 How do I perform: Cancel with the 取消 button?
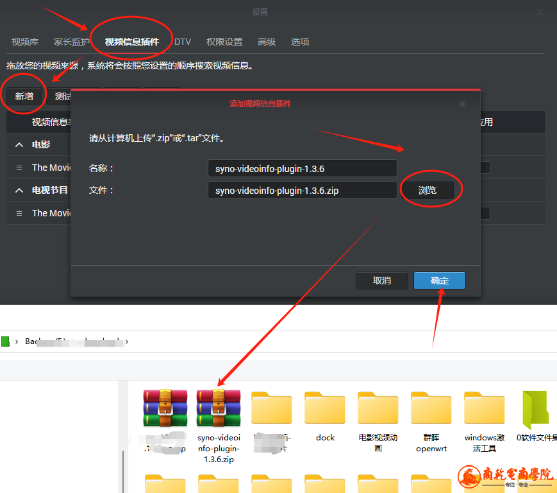coord(382,281)
